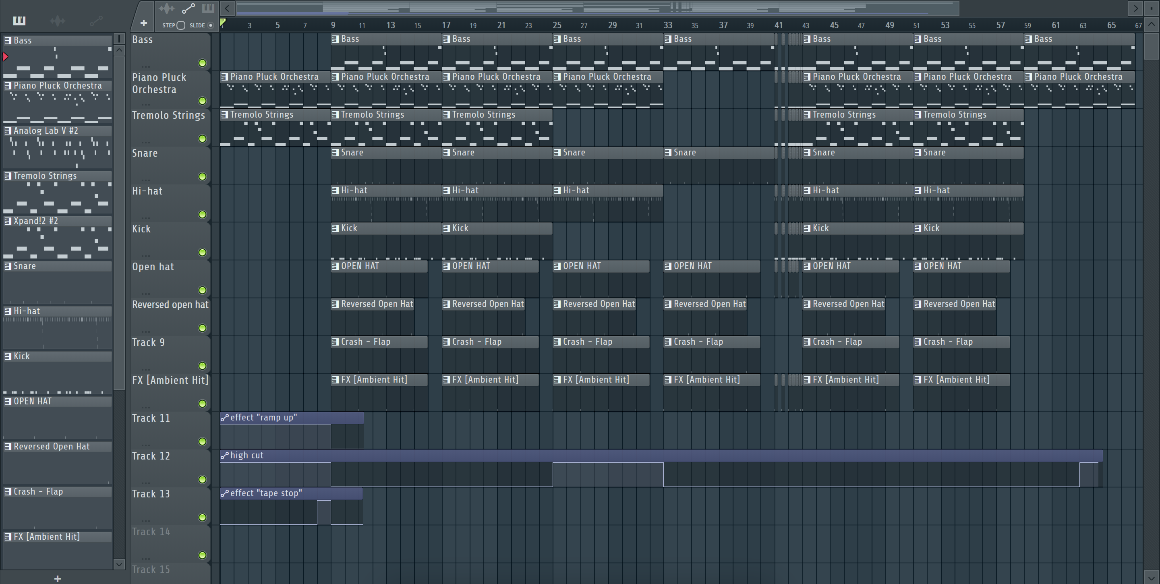Screen dimensions: 1160x584
Task: Click pattern icon beside Reversed Open Hat in picker
Action: point(8,446)
